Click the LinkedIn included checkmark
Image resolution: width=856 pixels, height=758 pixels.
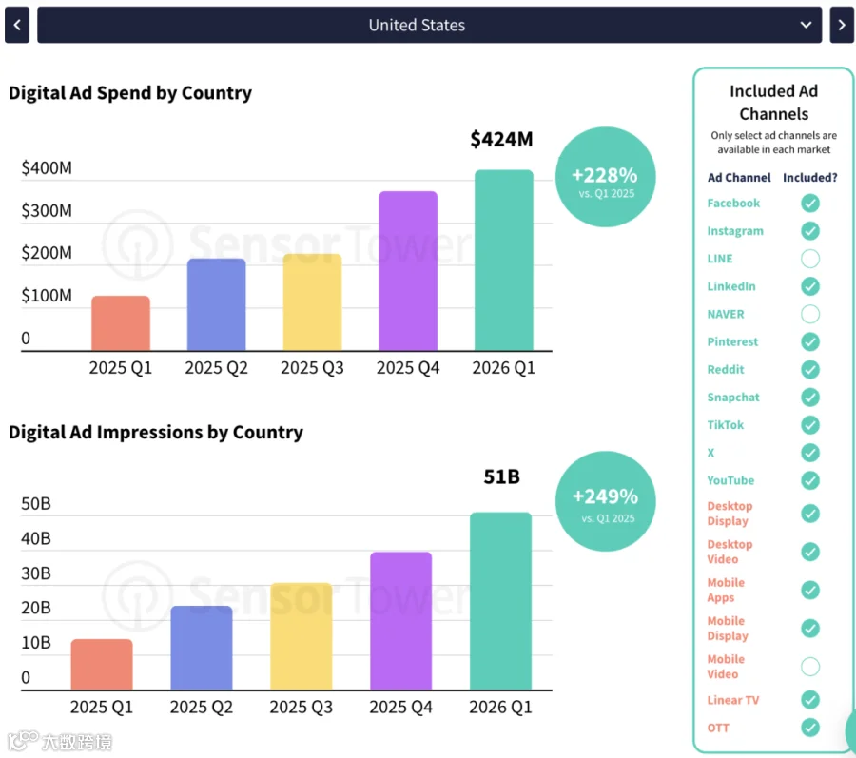coord(810,286)
